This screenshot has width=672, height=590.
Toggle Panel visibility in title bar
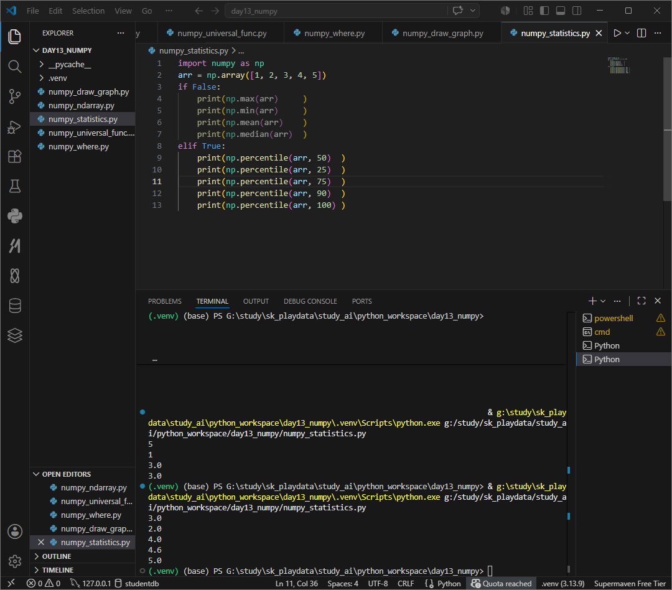click(561, 11)
